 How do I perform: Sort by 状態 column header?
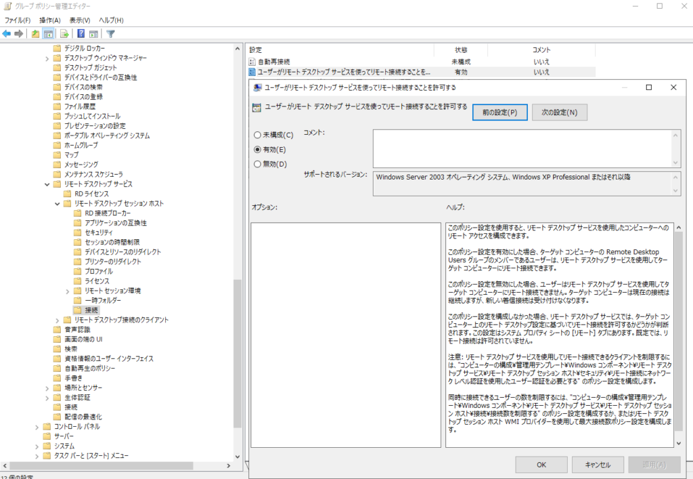[461, 50]
